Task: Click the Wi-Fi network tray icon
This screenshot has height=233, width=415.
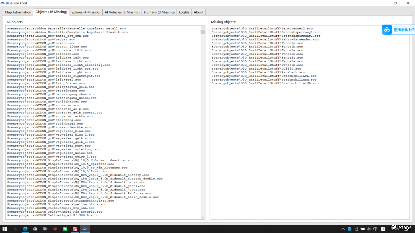Action: pyautogui.click(x=356, y=229)
